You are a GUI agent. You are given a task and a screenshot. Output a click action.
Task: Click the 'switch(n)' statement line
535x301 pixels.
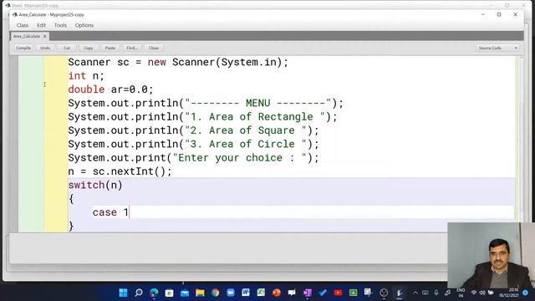click(95, 185)
